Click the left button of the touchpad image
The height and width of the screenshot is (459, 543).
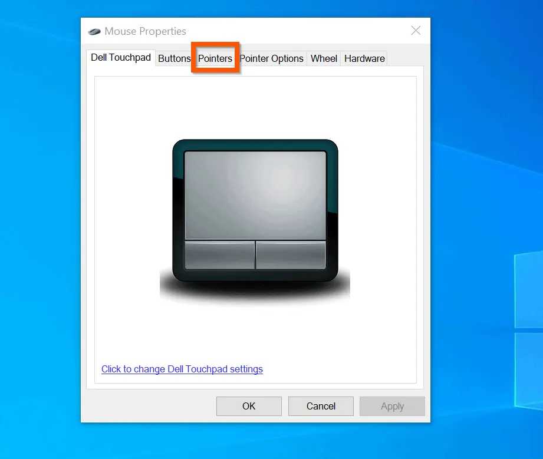pos(219,255)
